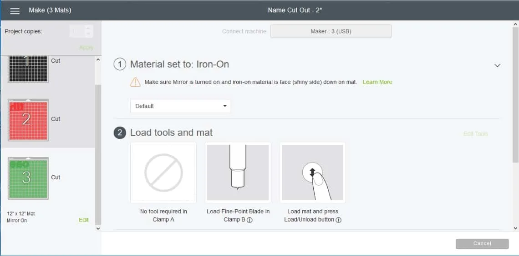Screen dimensions: 519x256
Task: Click Cut label beside mat 3
Action: coord(56,177)
